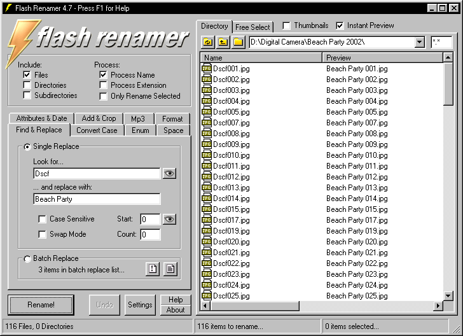Viewport: 463px width, 336px height.
Task: Click the JPG icon of Dscf005.jpg
Action: click(207, 112)
